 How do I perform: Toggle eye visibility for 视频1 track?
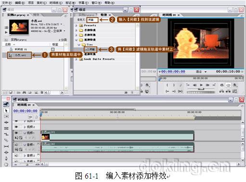(x=16, y=133)
